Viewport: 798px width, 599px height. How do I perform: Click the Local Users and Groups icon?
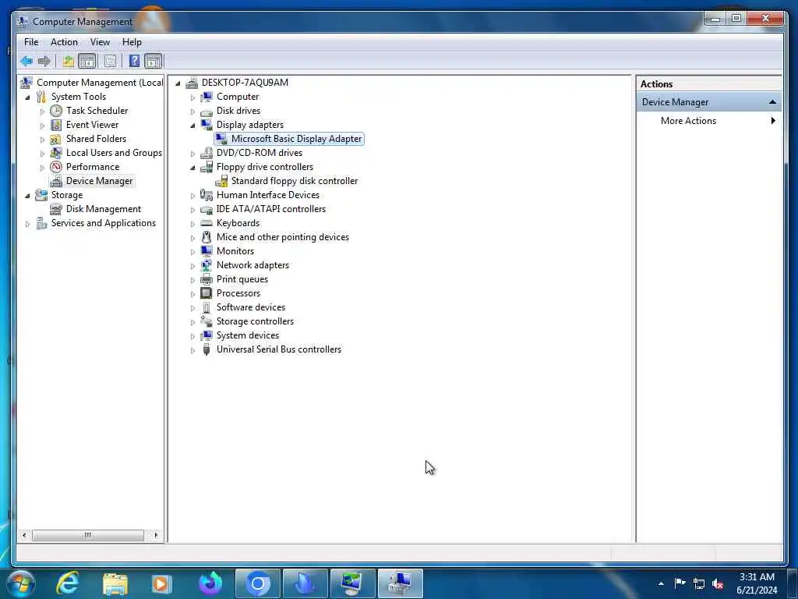click(56, 153)
